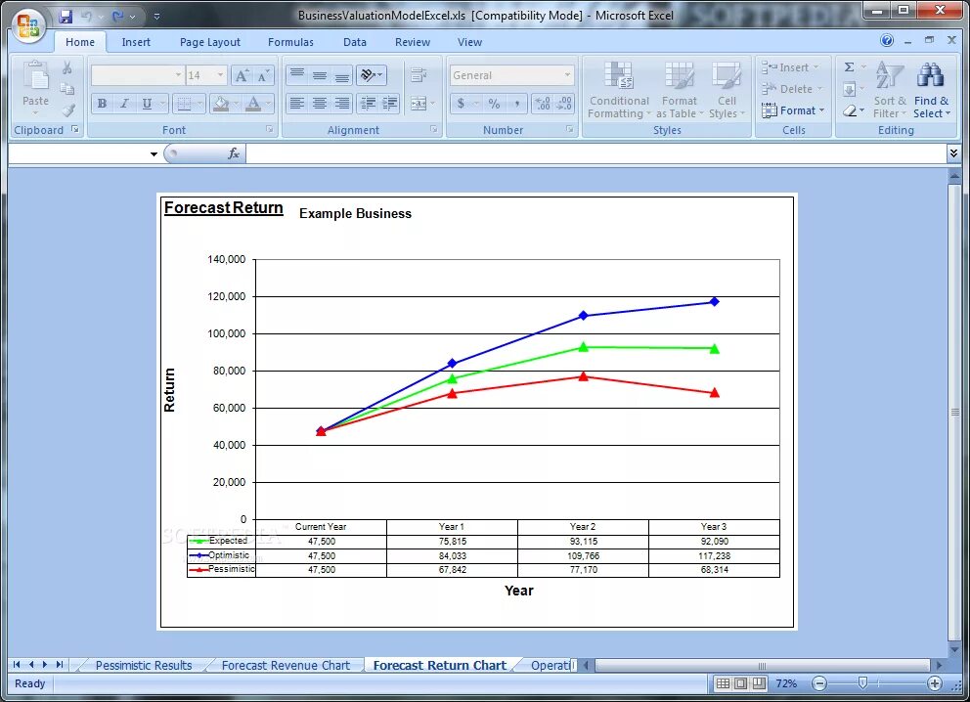
Task: Click the Decrease Indent icon
Action: click(x=368, y=104)
